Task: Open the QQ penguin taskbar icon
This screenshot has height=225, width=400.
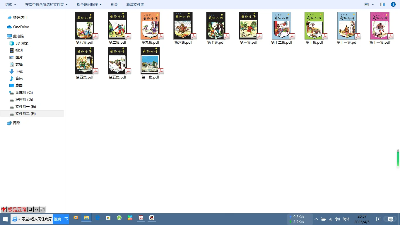Action: click(x=152, y=218)
